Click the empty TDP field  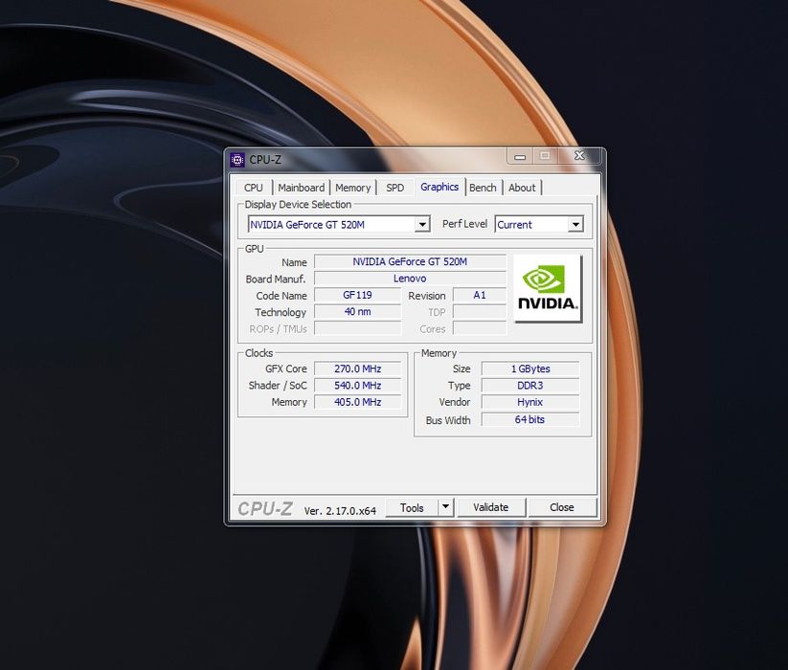pyautogui.click(x=480, y=311)
